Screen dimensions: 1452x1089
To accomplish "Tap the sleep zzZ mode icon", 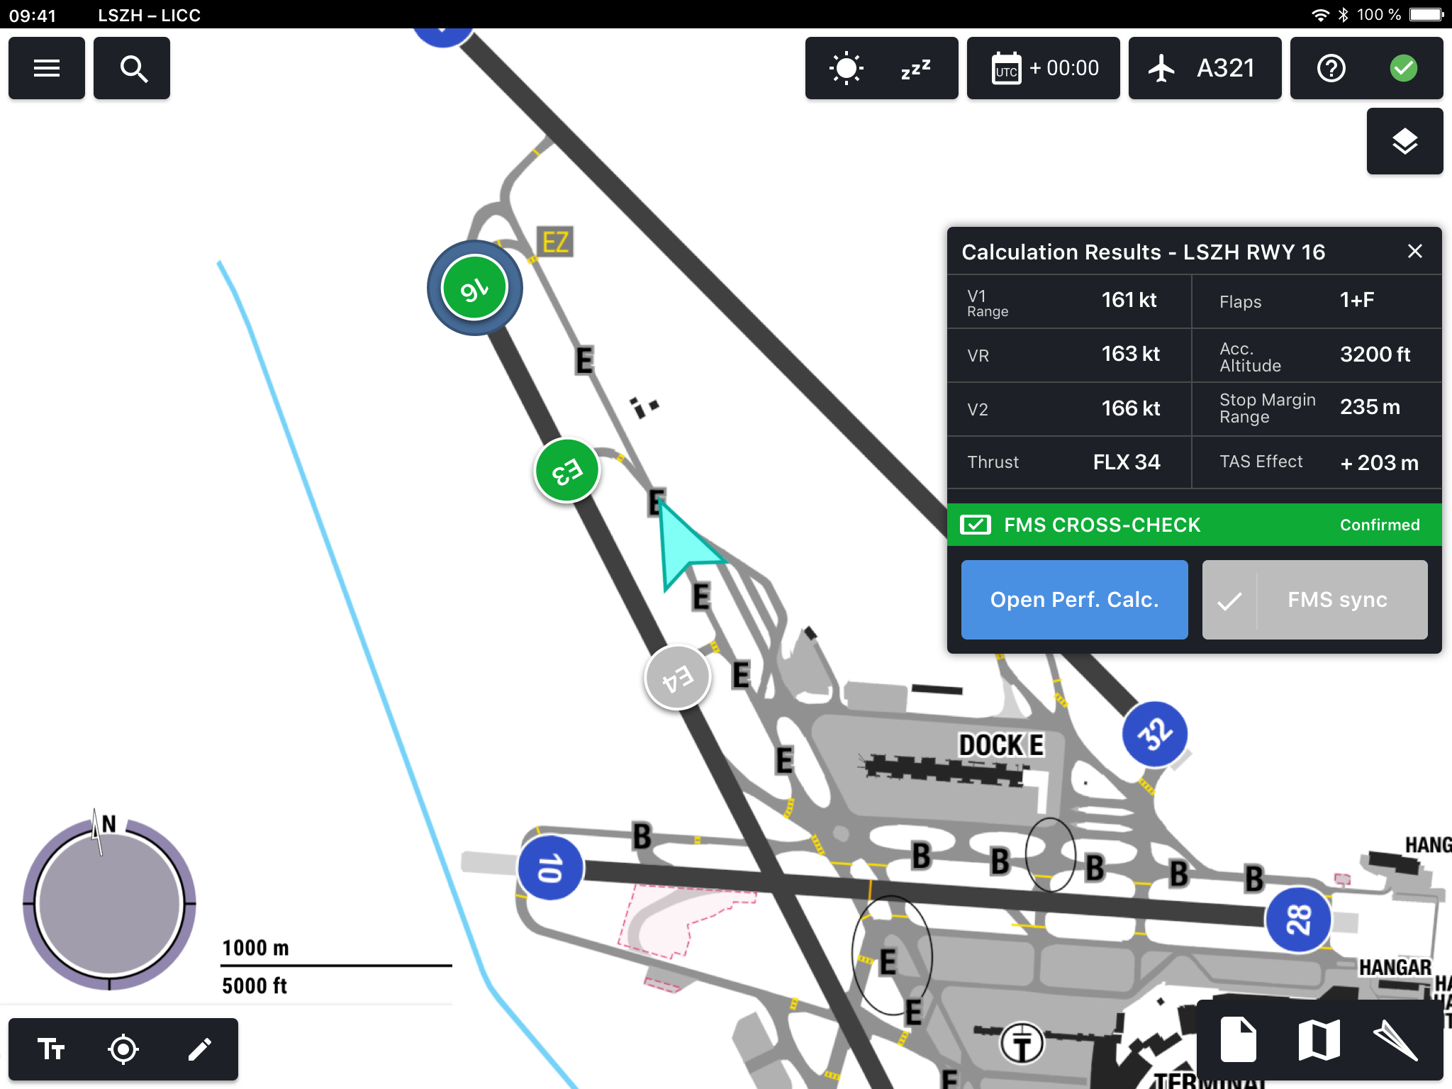I will (x=915, y=69).
